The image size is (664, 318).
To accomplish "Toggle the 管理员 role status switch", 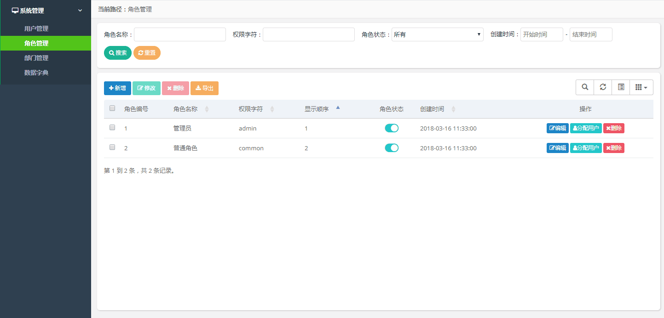I will pos(392,128).
